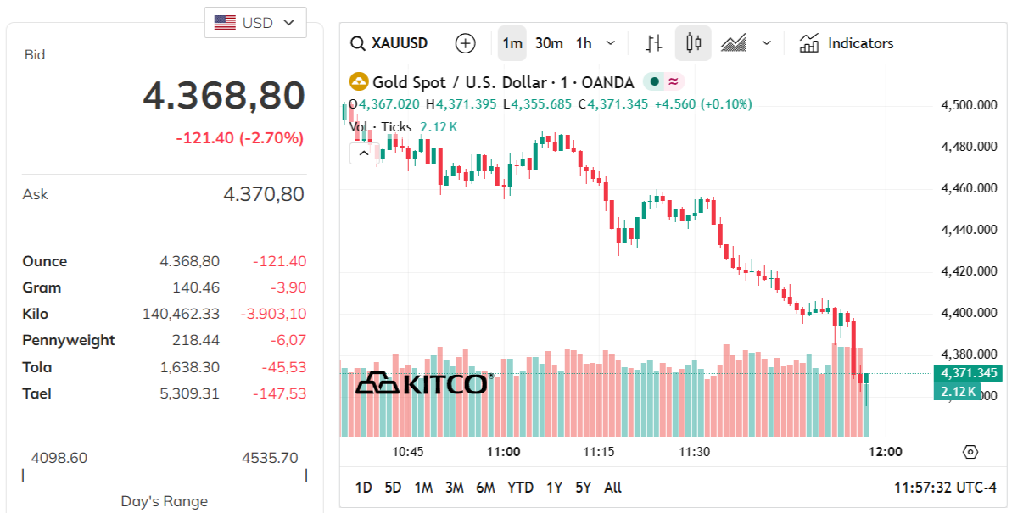1012x513 pixels.
Task: Open the USD currency dropdown
Action: [255, 23]
